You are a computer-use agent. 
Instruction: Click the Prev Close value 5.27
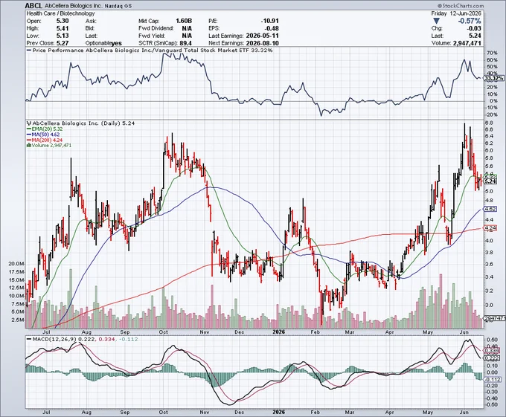63,43
